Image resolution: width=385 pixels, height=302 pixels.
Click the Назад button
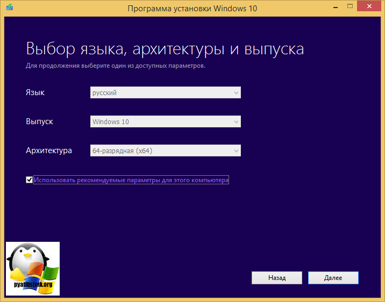point(277,278)
